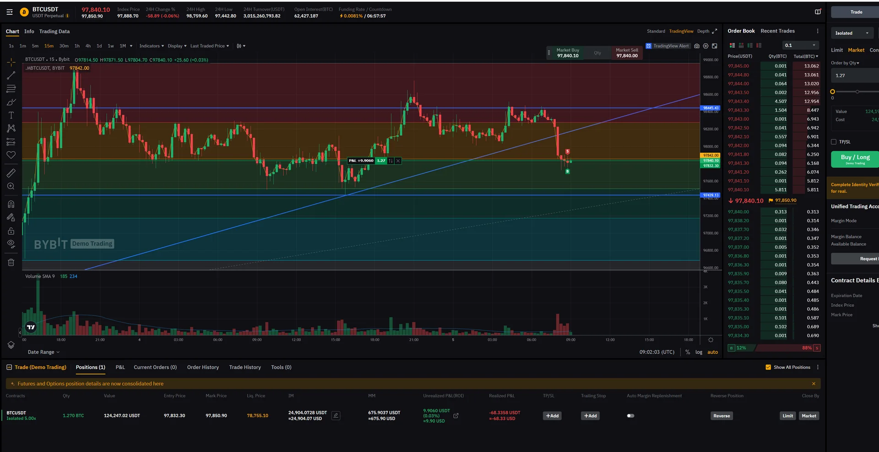
Task: Switch to the Trading Data tab
Action: pos(54,32)
